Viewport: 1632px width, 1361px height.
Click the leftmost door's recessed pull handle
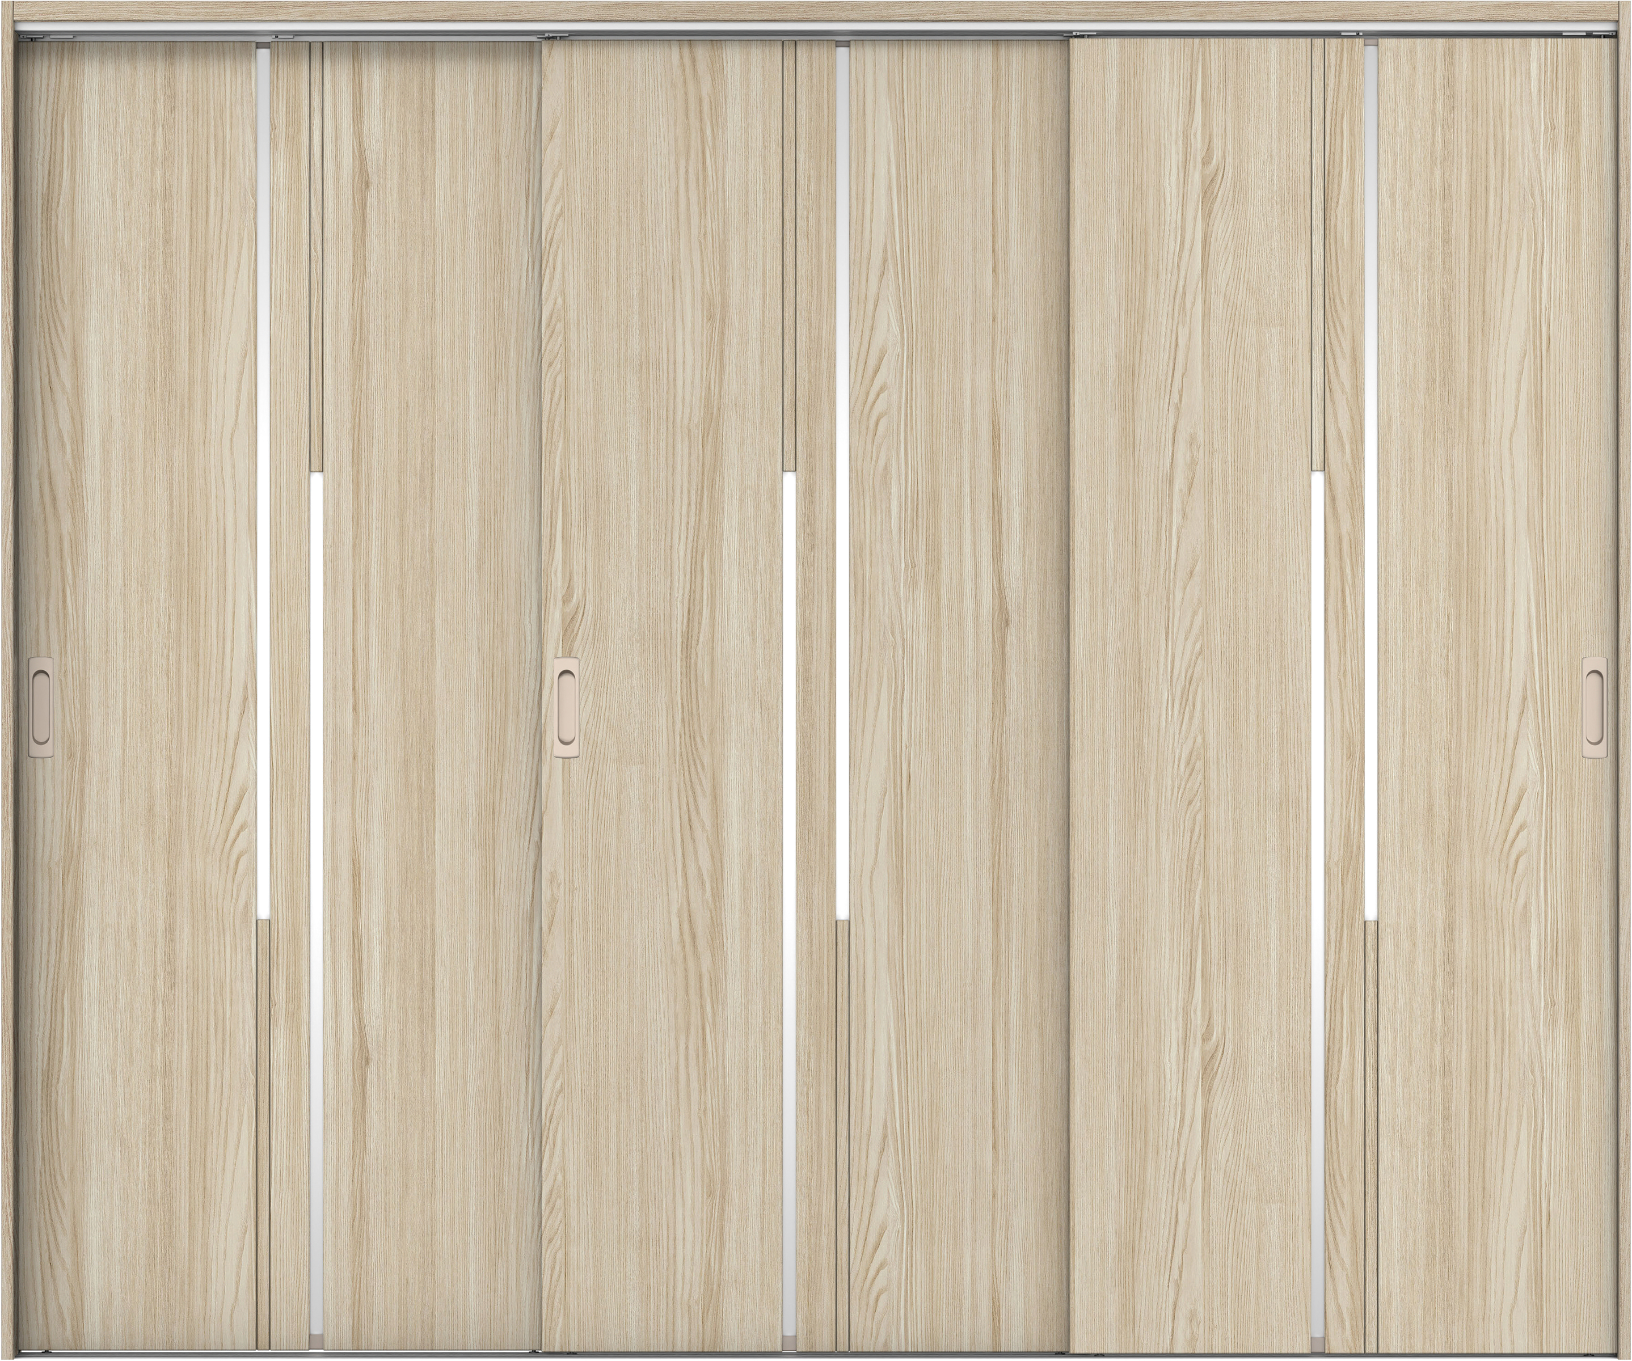point(41,707)
